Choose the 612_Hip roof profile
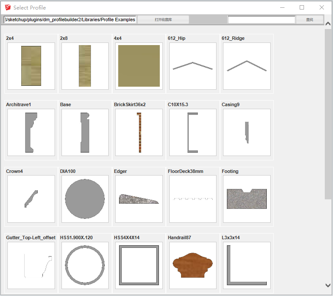 coord(193,66)
